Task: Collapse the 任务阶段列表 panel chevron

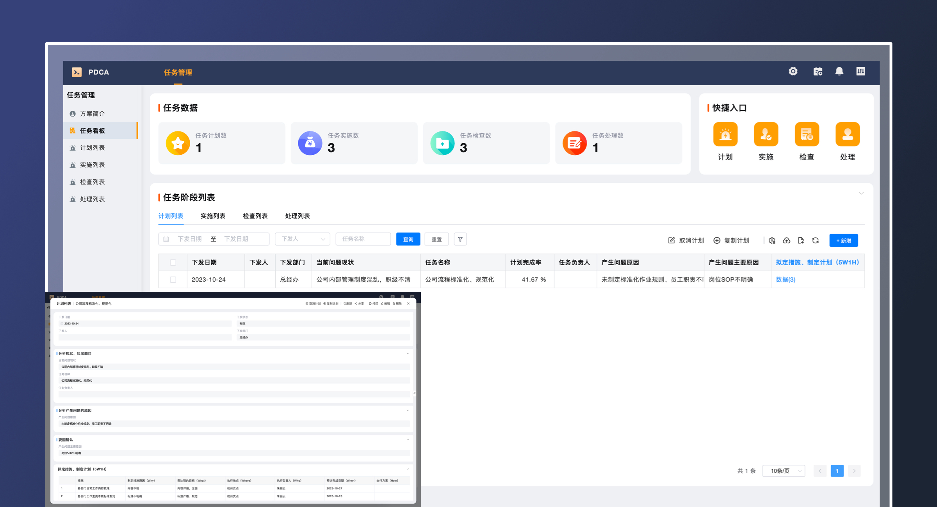Action: pyautogui.click(x=861, y=193)
